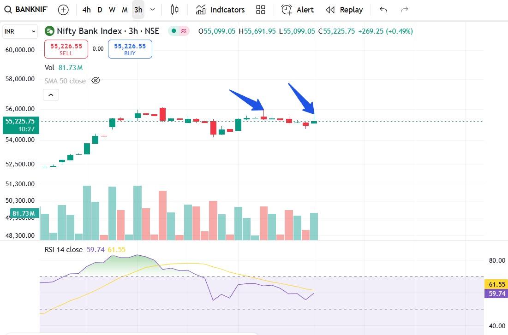Redo chart action

pos(404,10)
